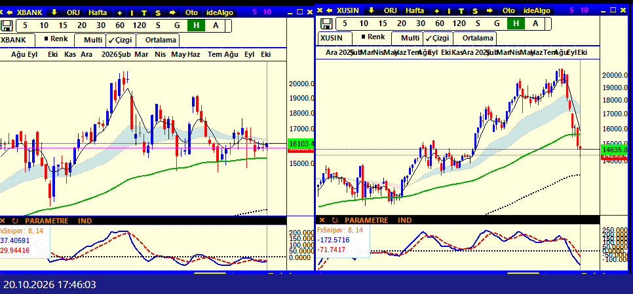The height and width of the screenshot is (294, 633).
Task: Click the back arrow beside XBANK title
Action: tap(10, 12)
